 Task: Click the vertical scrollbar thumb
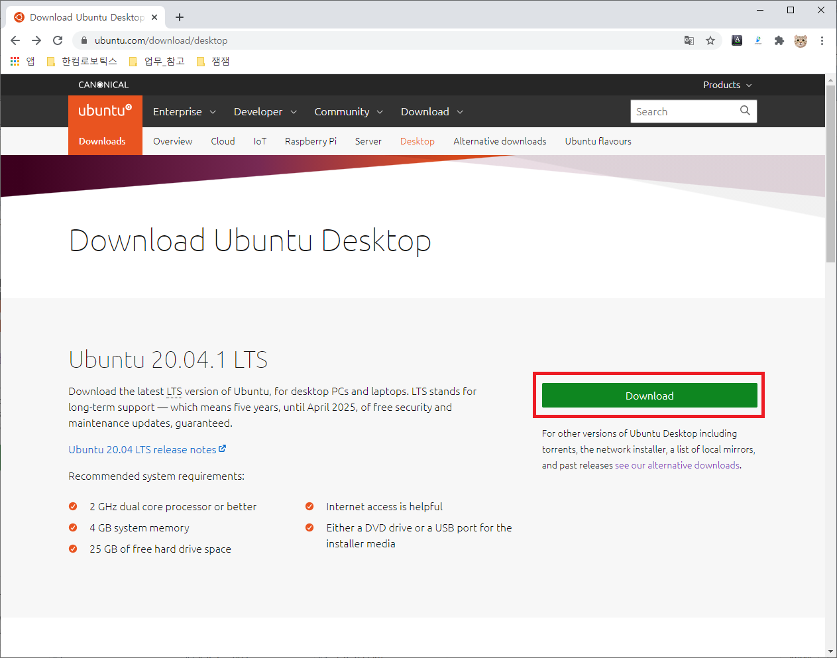tap(831, 174)
